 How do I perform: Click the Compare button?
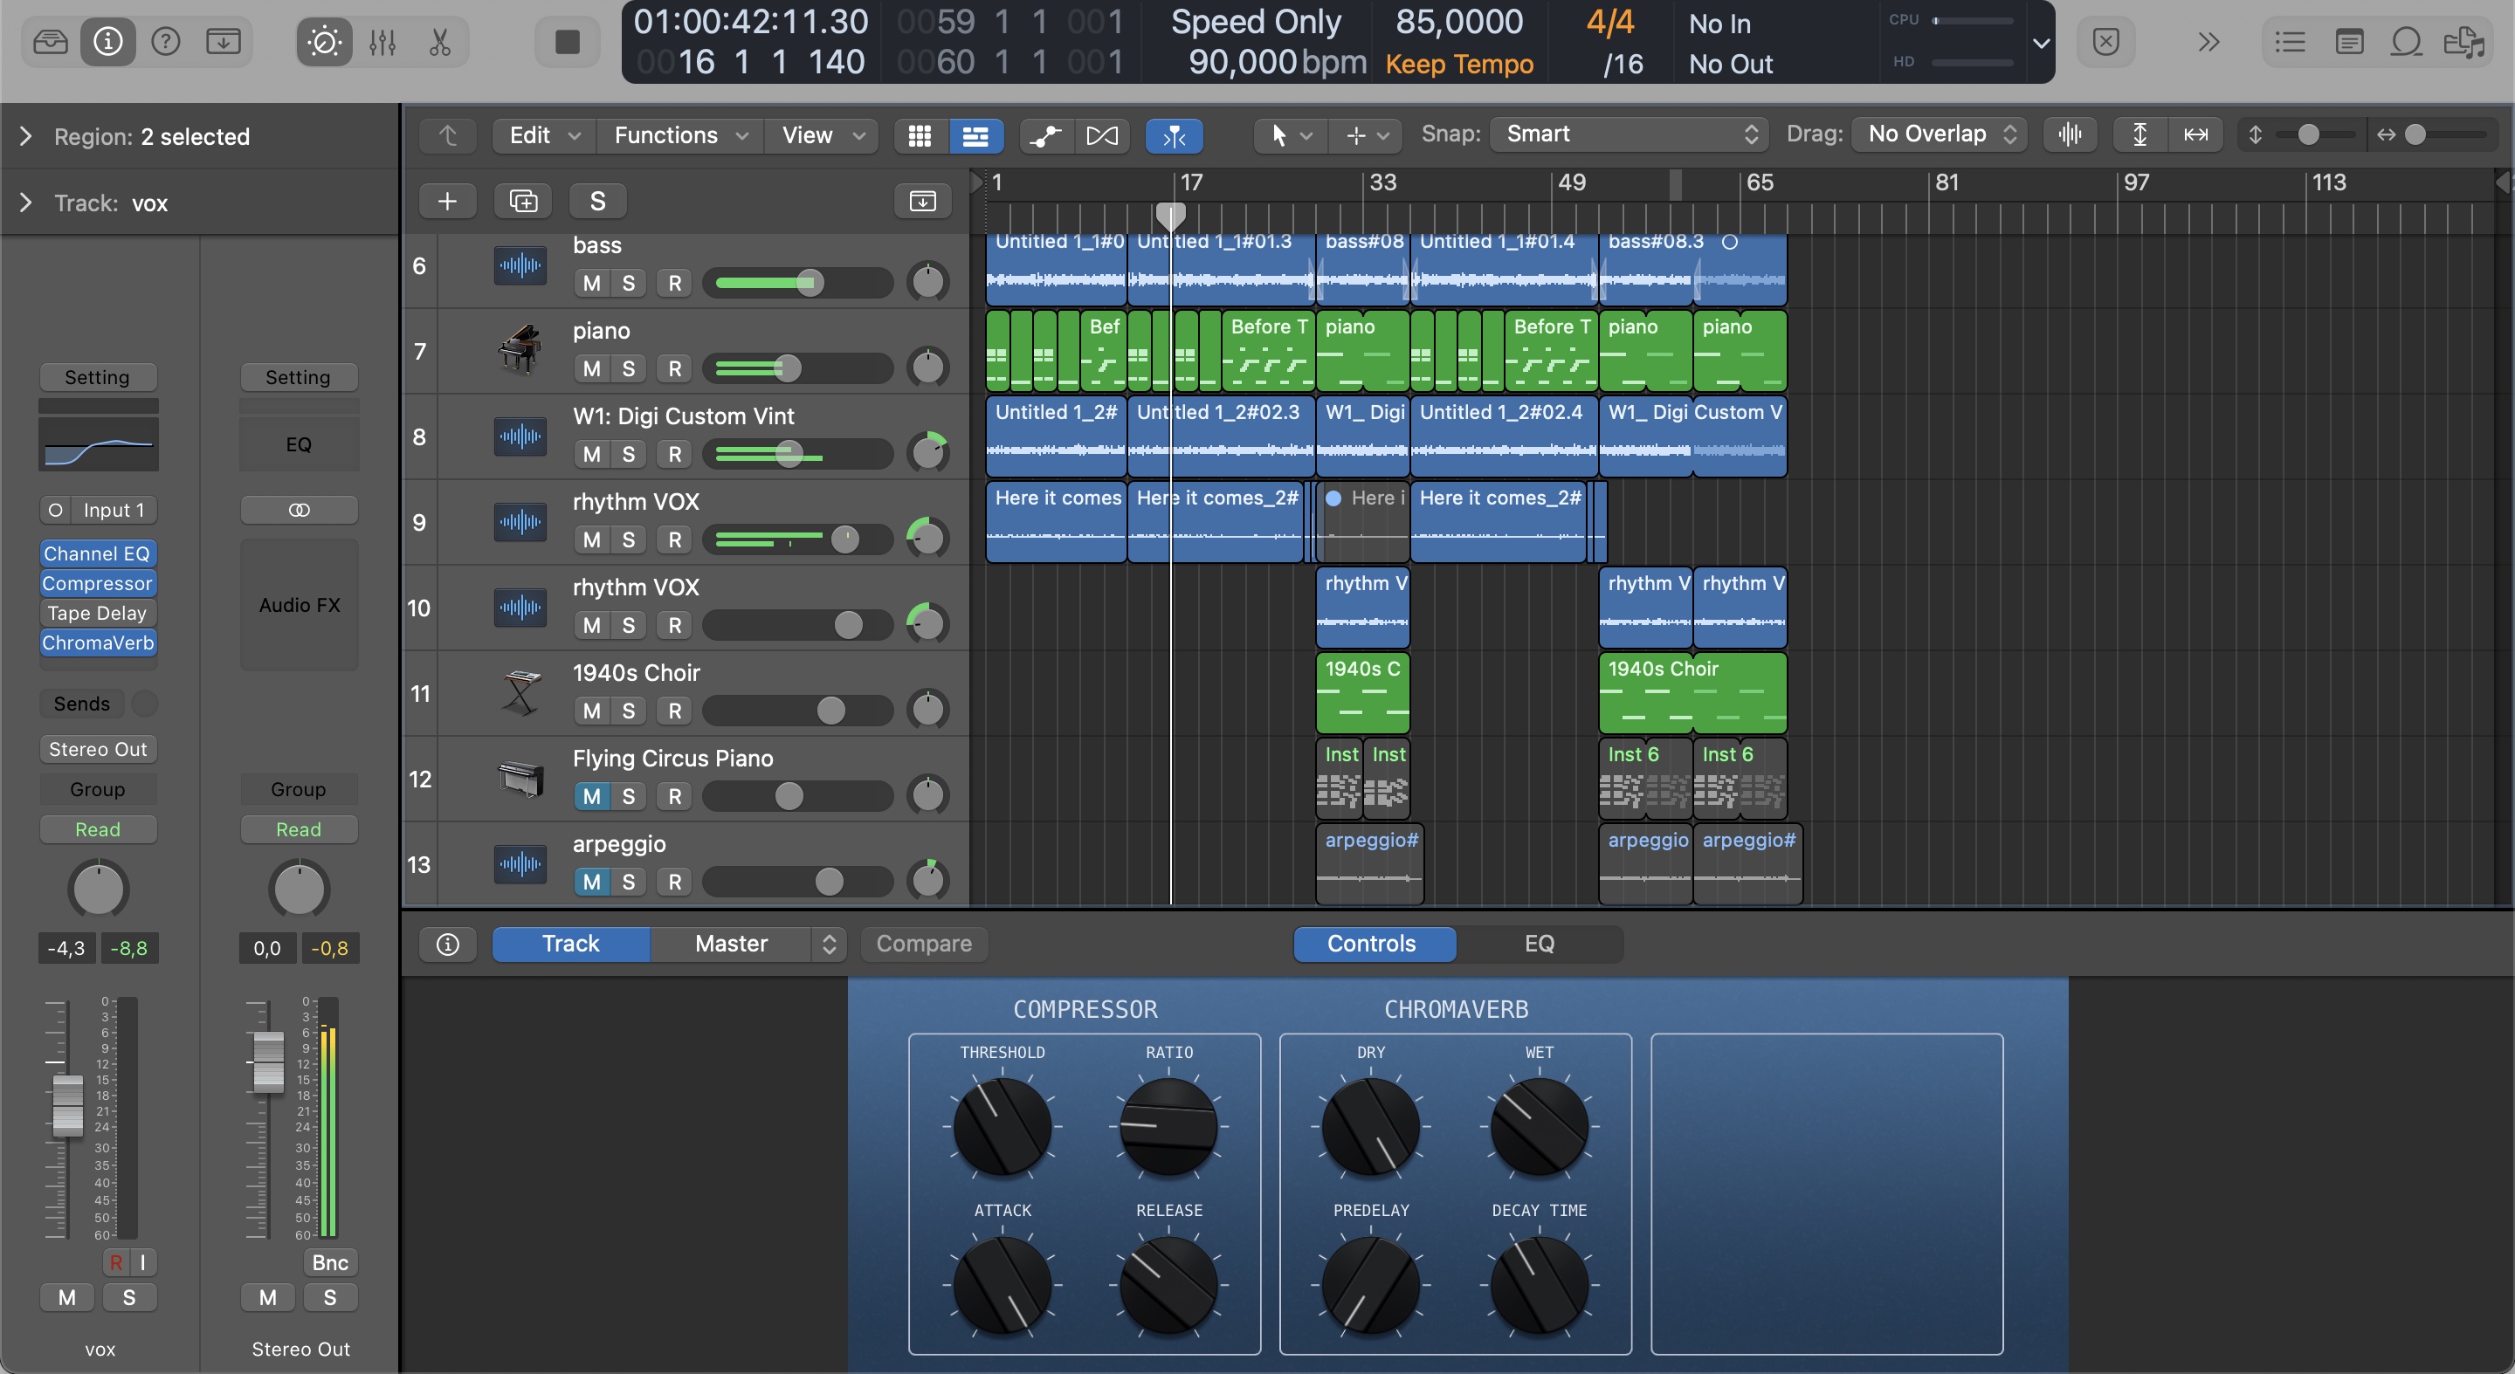[x=924, y=944]
